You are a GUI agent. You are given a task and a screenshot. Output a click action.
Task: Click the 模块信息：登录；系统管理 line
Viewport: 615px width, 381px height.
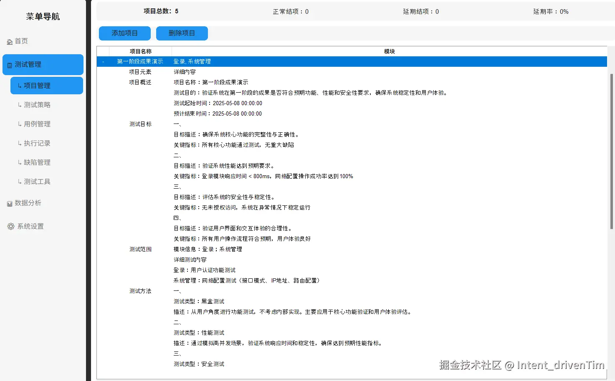click(x=208, y=250)
